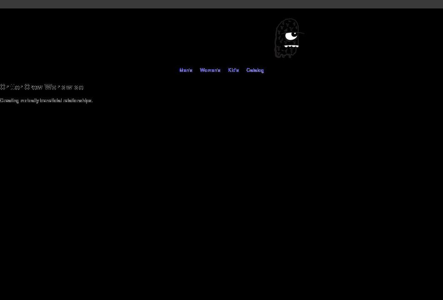Select the navigation bar area
Screen dimensions: 443x300
tap(221, 70)
